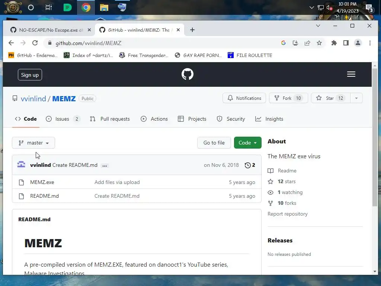This screenshot has height=286, width=381.
Task: Close the NO-ESCAPE browser tab
Action: (89, 30)
